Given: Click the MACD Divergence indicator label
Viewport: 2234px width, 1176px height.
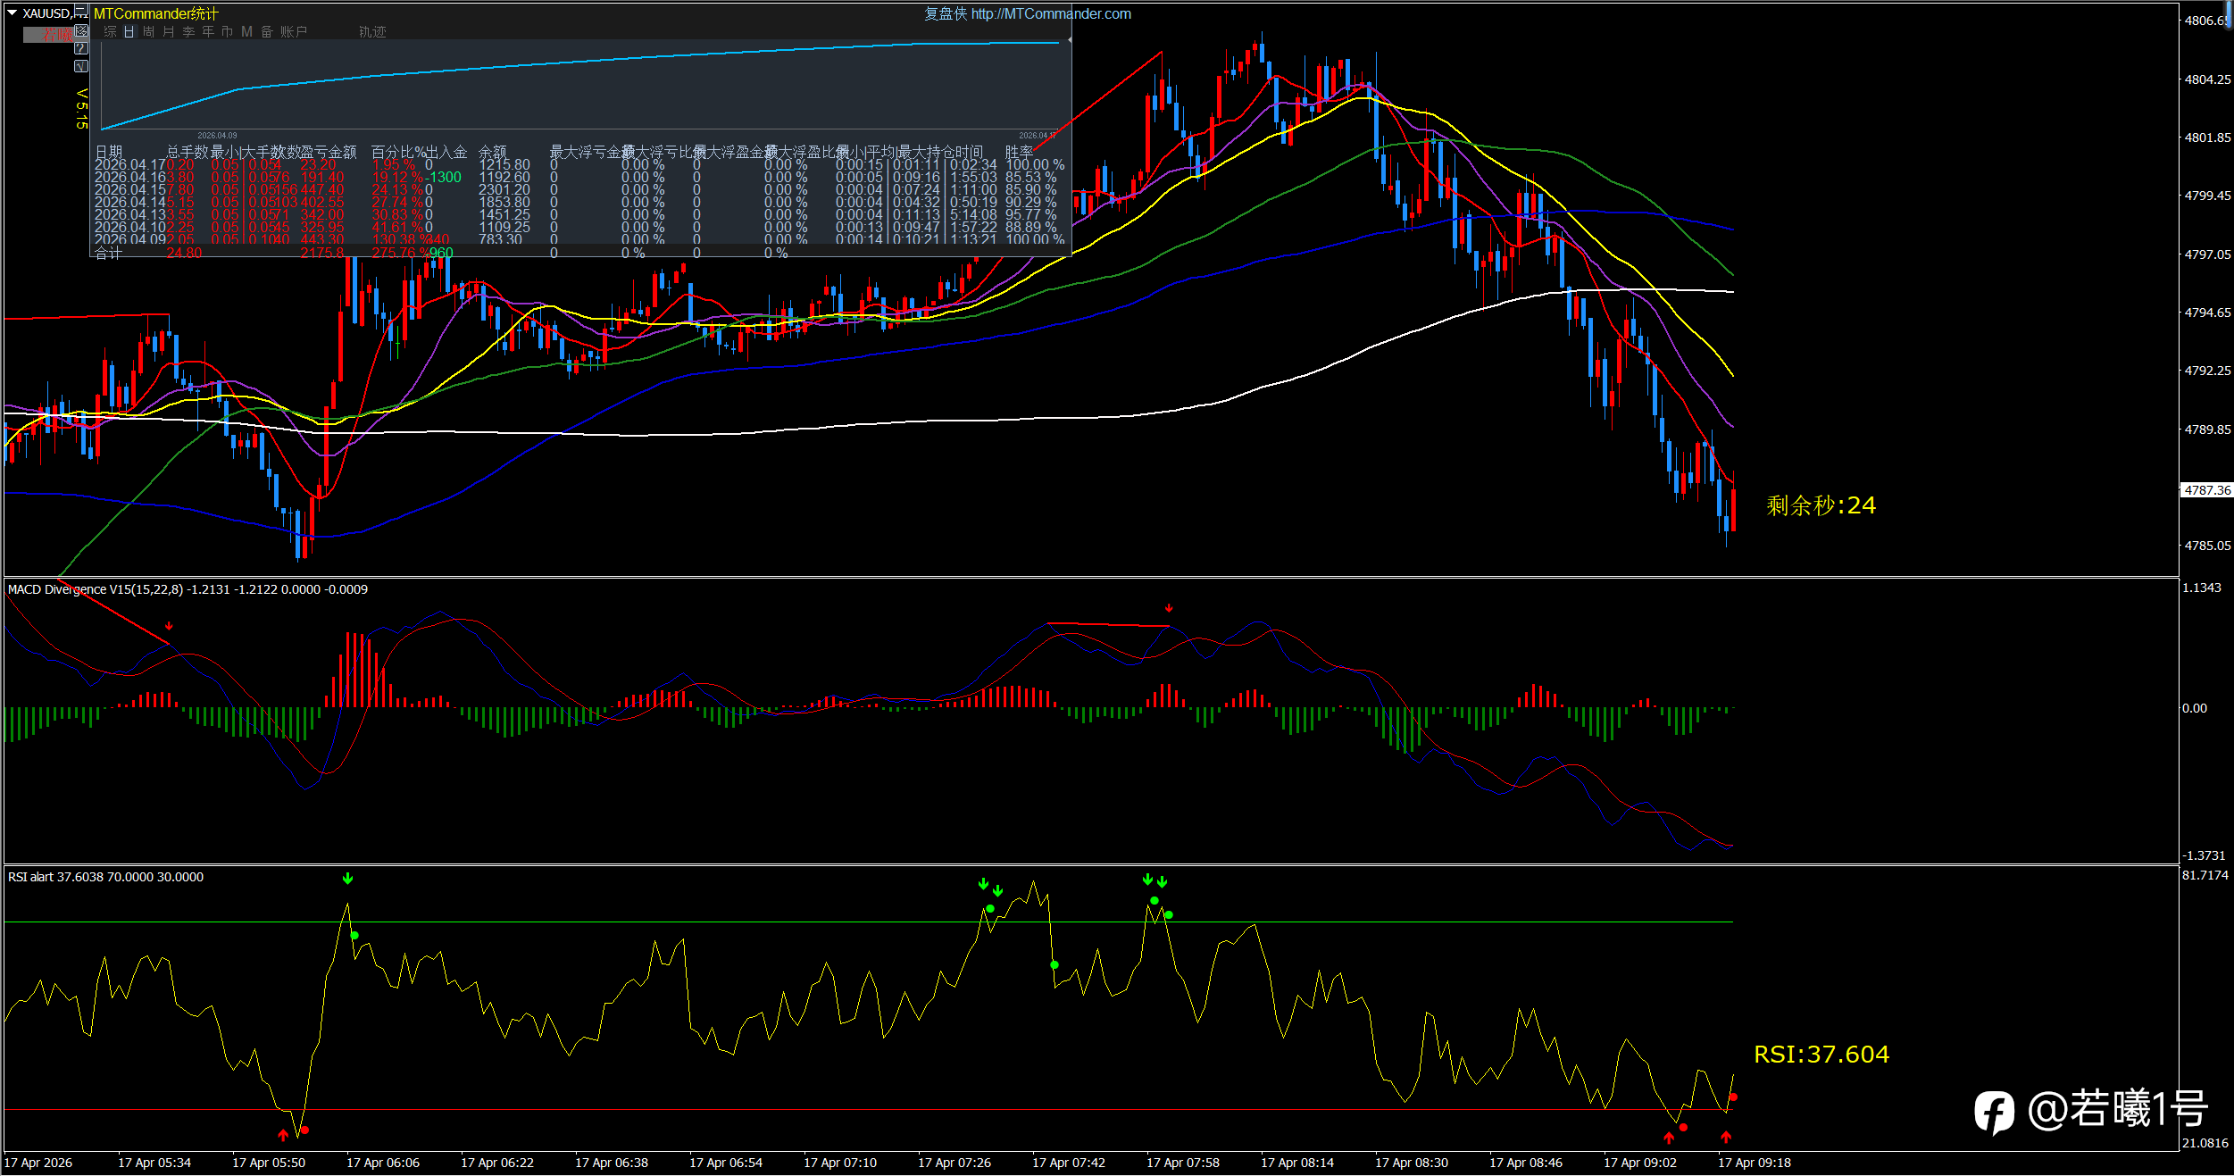Looking at the screenshot, I should click(x=188, y=589).
